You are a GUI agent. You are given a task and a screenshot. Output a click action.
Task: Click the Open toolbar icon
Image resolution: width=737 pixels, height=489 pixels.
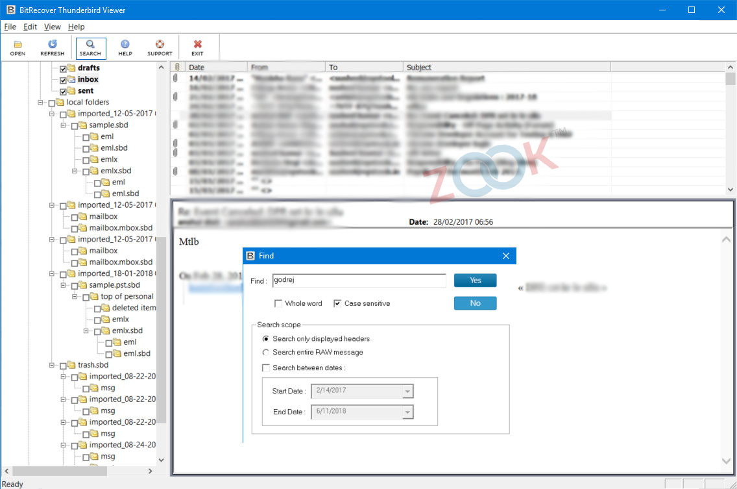(x=18, y=44)
